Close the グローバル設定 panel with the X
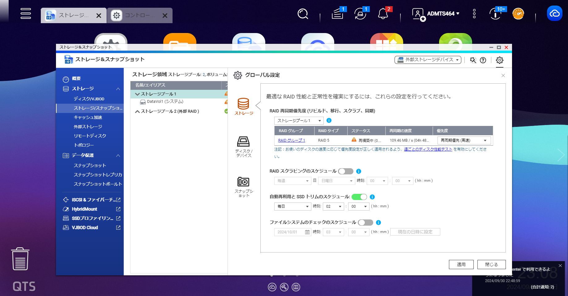Screen dimensions: 568x296 (503, 75)
